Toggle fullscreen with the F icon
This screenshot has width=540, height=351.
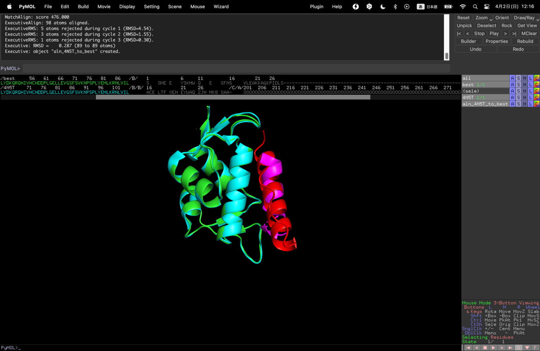(535, 347)
